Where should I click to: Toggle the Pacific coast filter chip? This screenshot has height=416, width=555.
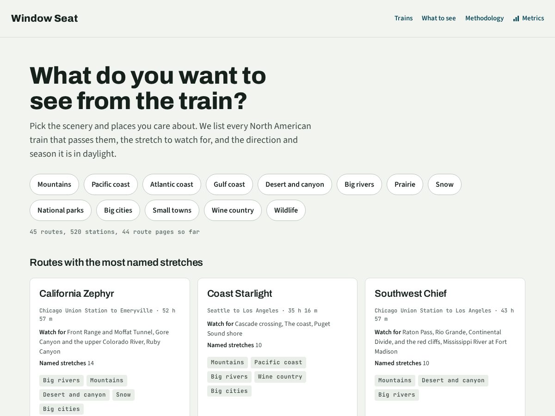click(x=111, y=184)
